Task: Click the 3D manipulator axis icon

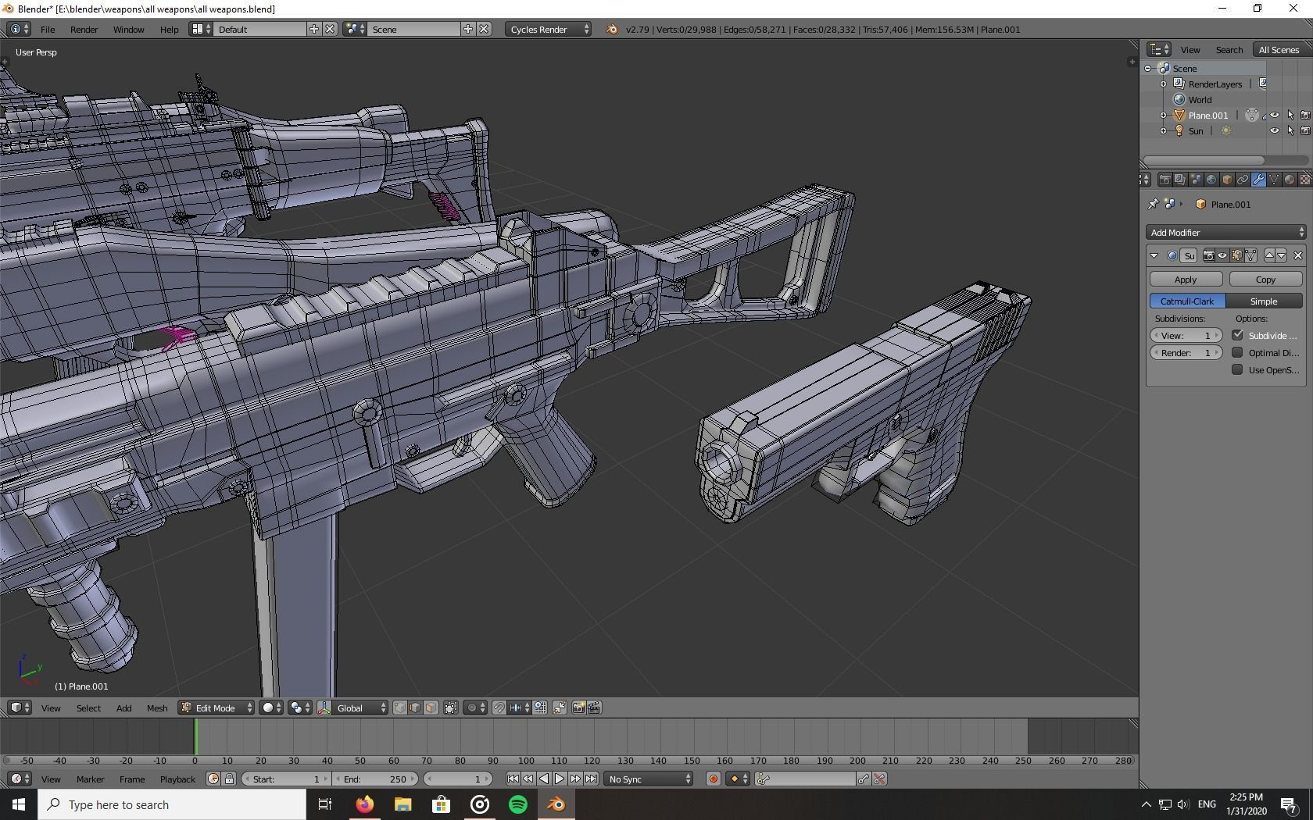Action: pyautogui.click(x=324, y=708)
